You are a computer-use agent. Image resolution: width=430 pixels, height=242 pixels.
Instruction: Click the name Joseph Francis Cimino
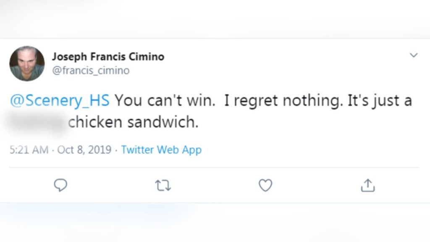pos(108,57)
